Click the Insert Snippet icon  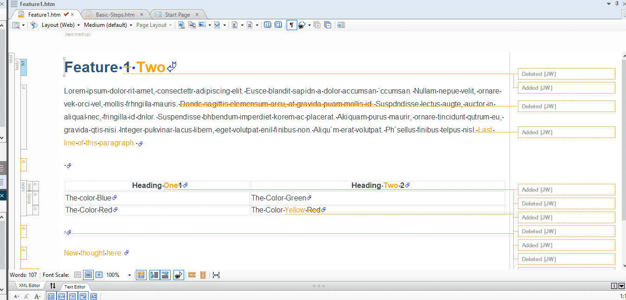[217, 25]
